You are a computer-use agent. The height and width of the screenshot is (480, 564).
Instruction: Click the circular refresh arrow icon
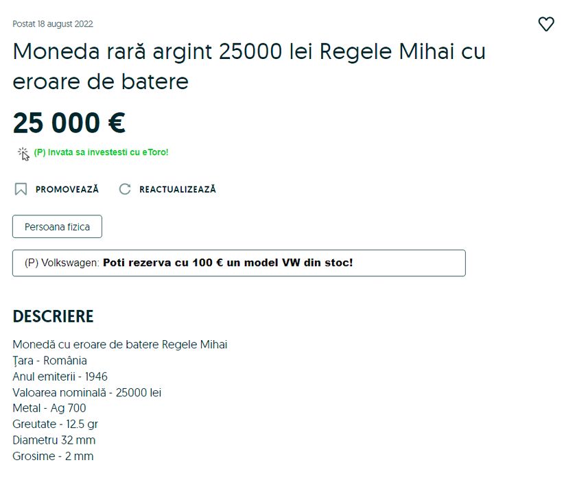(x=125, y=189)
